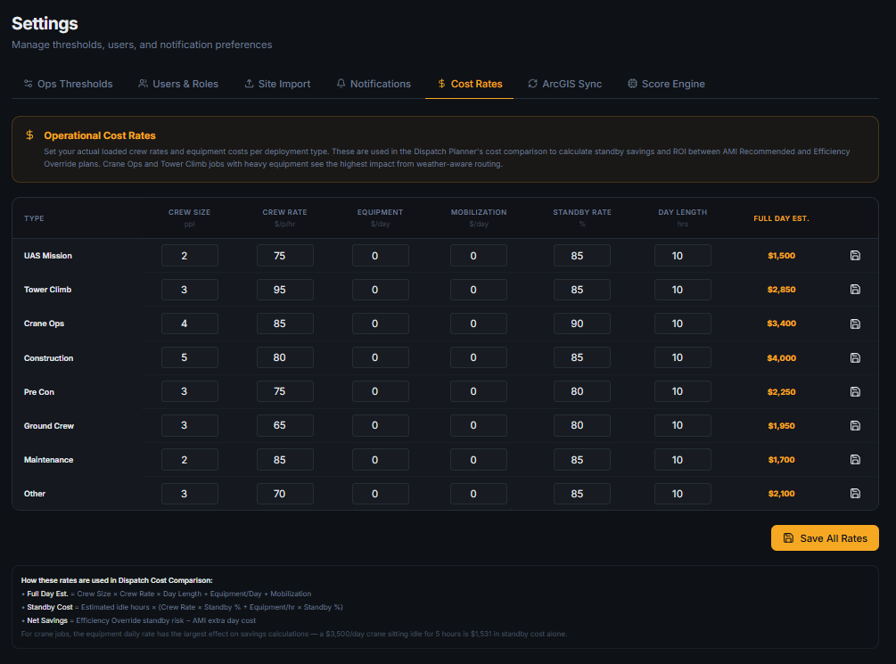The image size is (896, 664).
Task: Open the Notifications tab
Action: click(374, 84)
